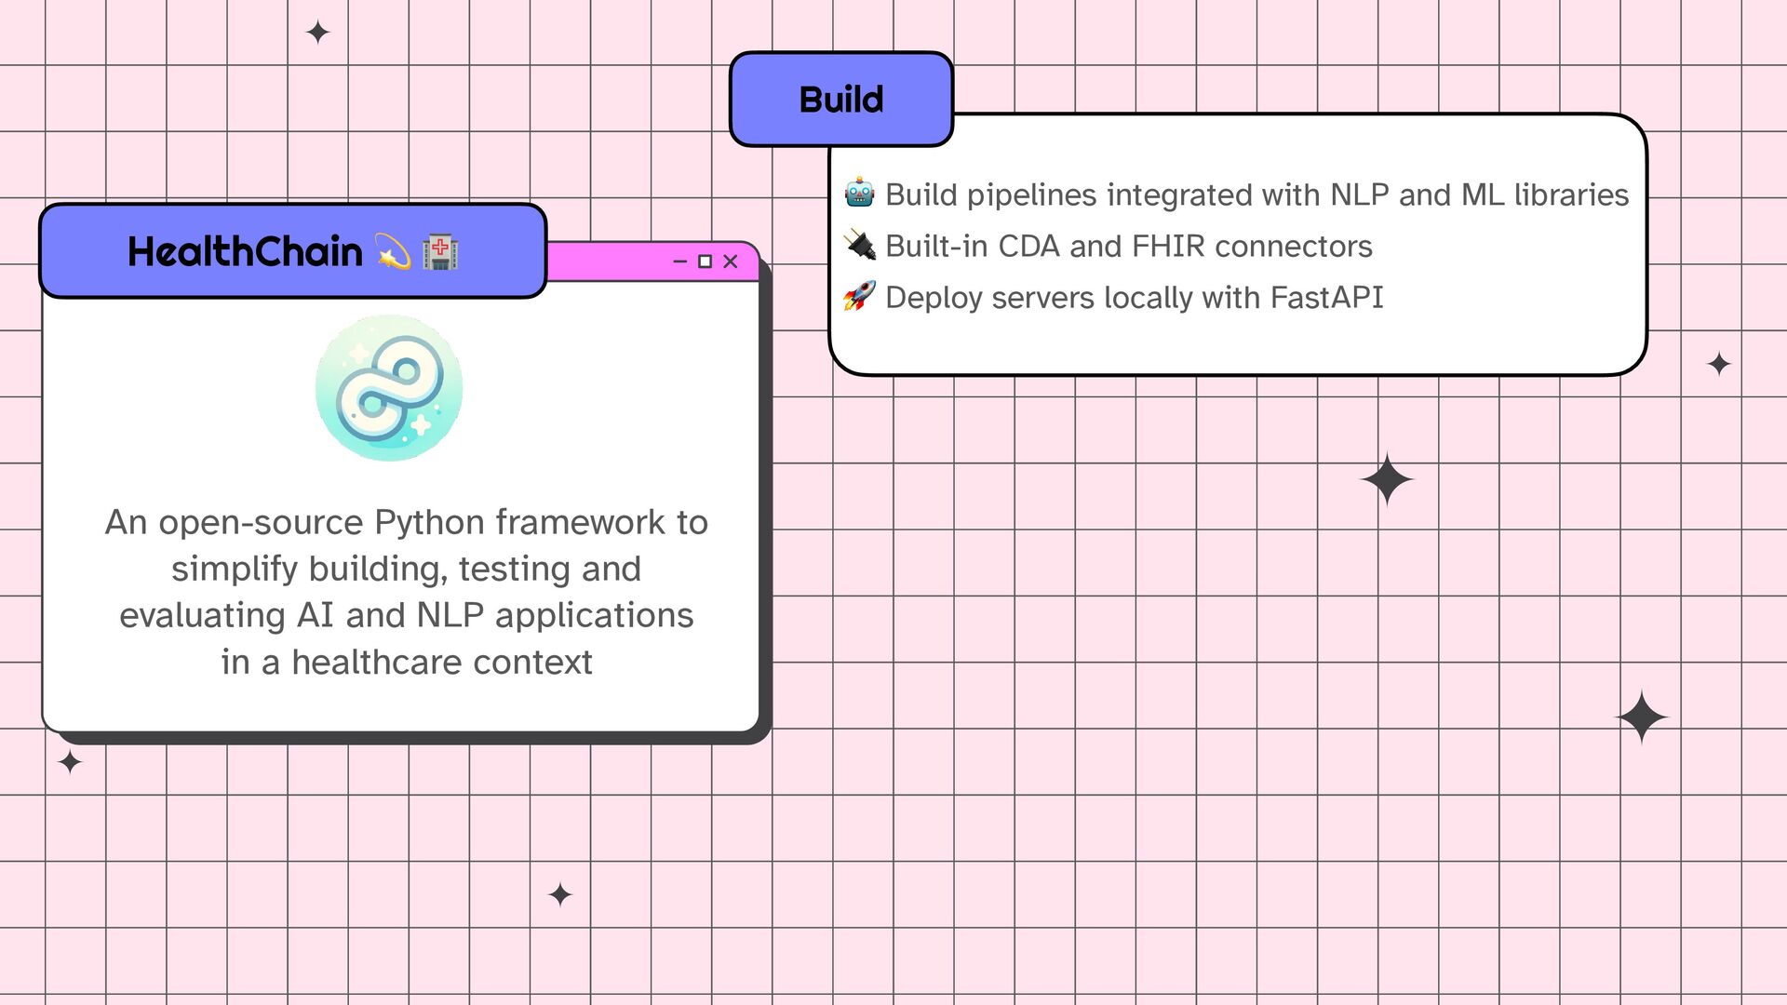1787x1005 pixels.
Task: Select the HealthChain title tab
Action: 293,251
